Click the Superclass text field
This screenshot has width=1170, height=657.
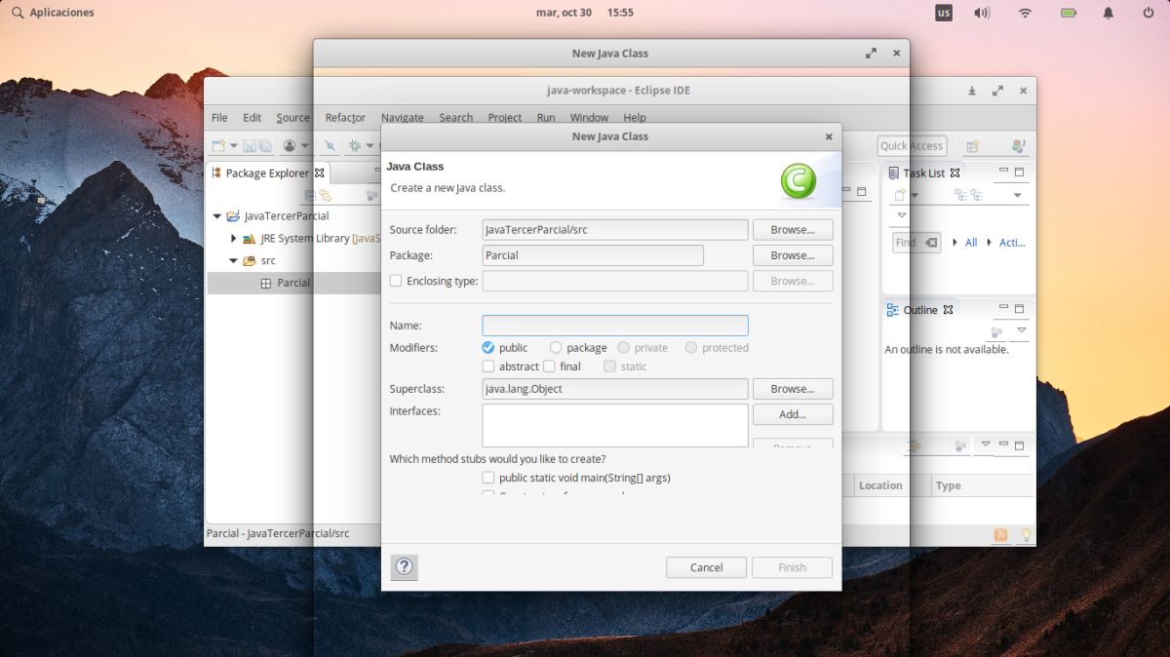tap(615, 389)
